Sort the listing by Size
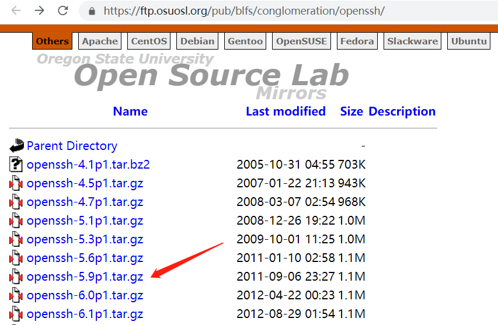This screenshot has width=498, height=325. click(x=351, y=111)
